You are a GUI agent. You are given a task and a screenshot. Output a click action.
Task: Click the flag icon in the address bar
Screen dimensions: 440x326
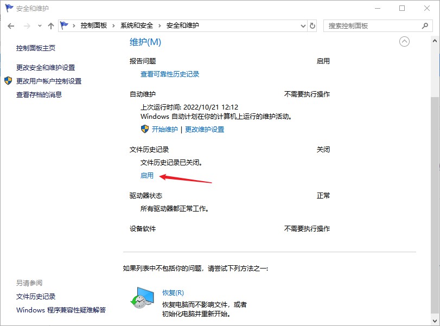tap(64, 25)
